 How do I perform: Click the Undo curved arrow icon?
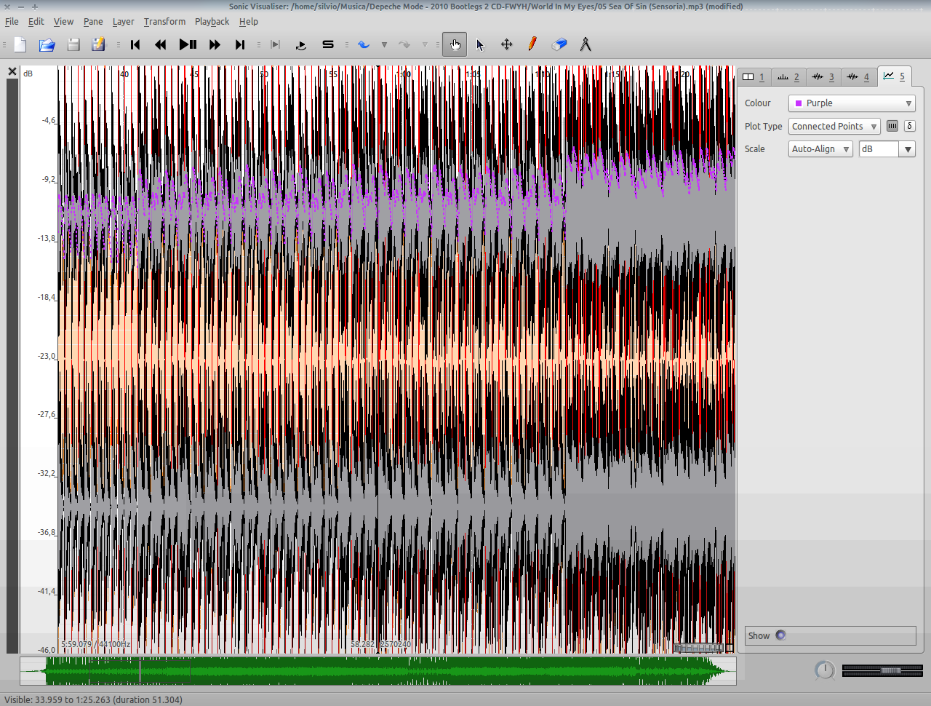[x=364, y=44]
